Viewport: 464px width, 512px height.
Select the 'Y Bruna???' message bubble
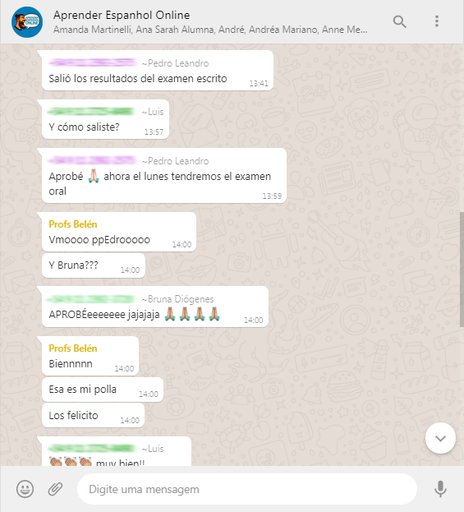tap(94, 265)
